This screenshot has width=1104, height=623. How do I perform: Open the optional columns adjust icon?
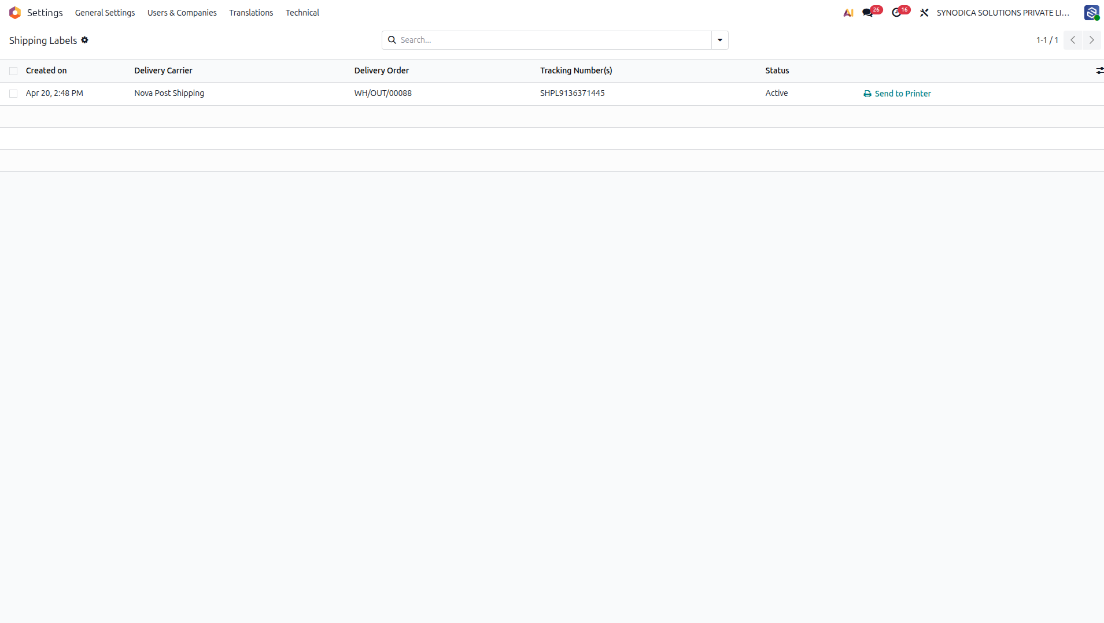point(1099,71)
